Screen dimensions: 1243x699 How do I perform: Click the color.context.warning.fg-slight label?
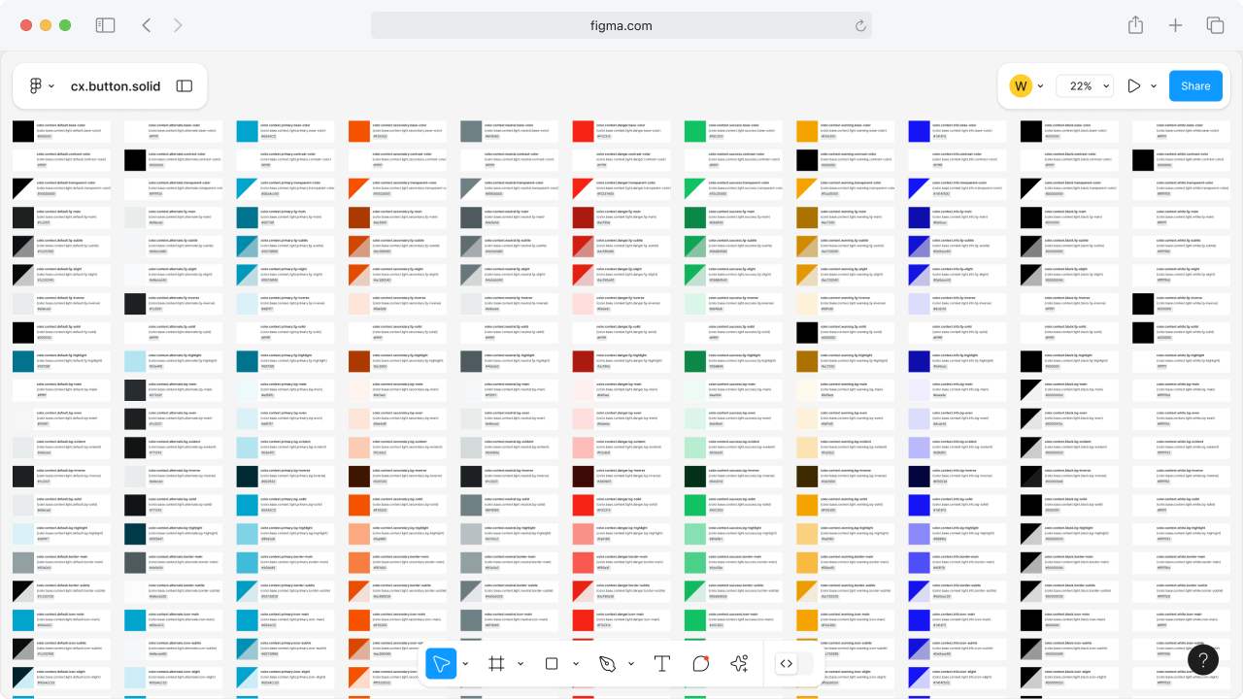pos(845,268)
